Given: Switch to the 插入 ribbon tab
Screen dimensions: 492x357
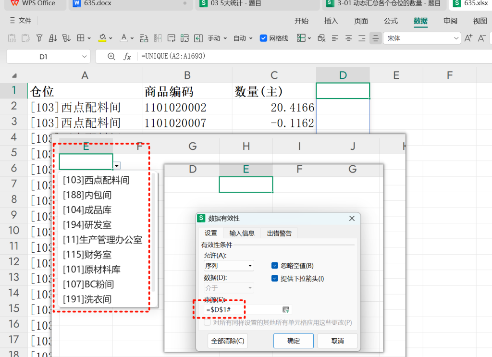Looking at the screenshot, I should pos(331,21).
